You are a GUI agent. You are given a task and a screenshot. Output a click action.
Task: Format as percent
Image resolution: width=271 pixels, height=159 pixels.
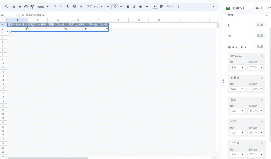[61, 7]
